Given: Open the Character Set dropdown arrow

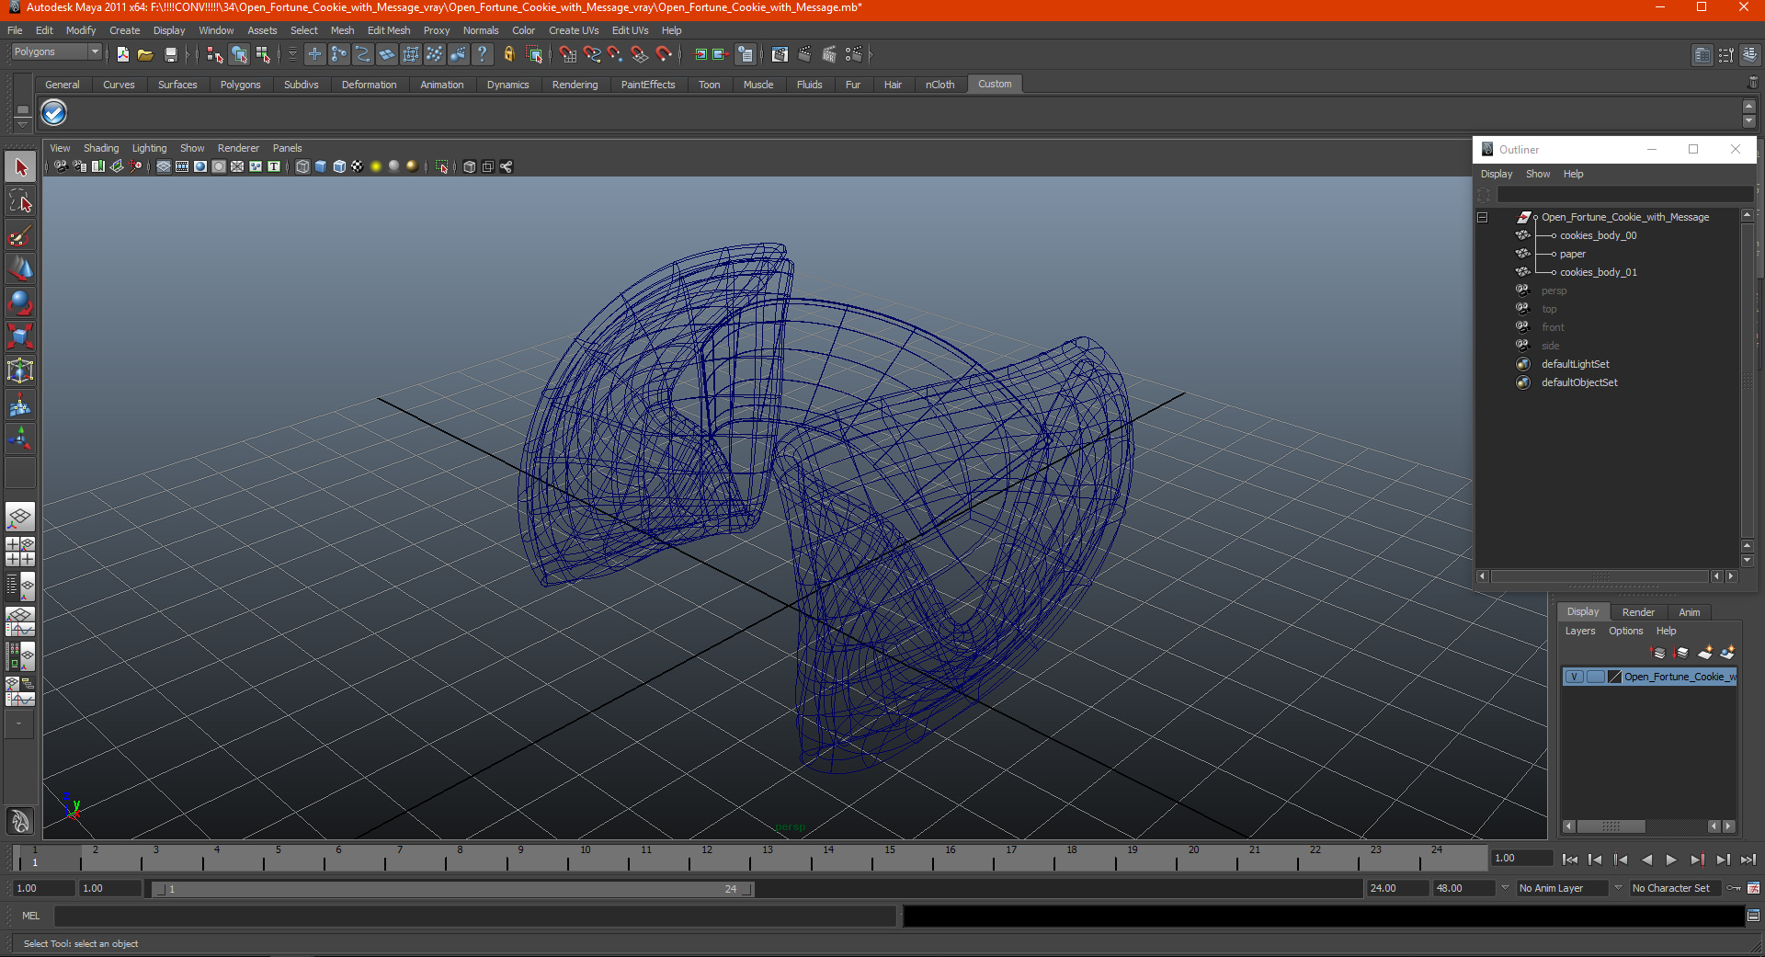Looking at the screenshot, I should point(1618,888).
